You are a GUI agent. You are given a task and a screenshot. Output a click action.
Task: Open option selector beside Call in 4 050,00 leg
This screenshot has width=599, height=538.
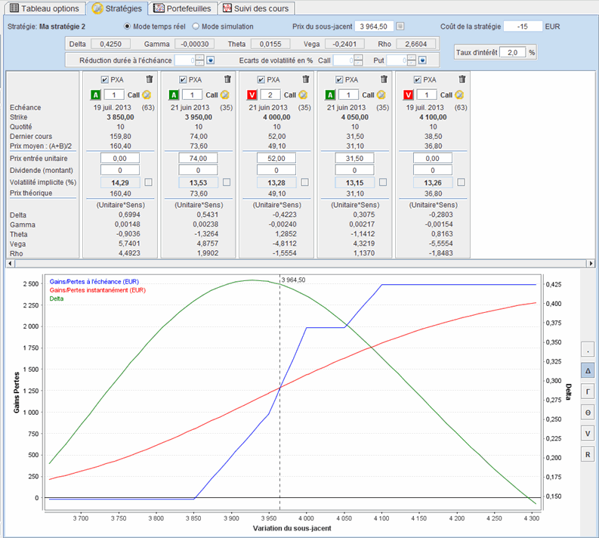tap(381, 95)
